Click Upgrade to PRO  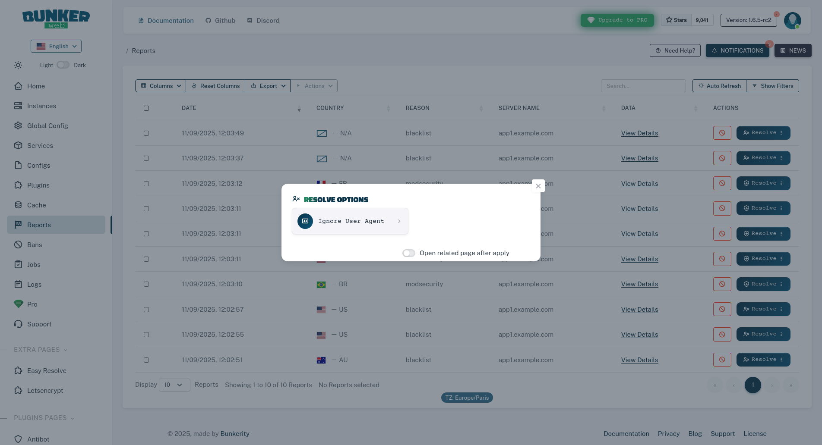pos(617,20)
